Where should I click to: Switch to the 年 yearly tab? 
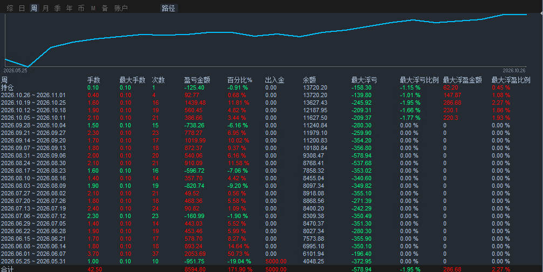tap(69, 8)
